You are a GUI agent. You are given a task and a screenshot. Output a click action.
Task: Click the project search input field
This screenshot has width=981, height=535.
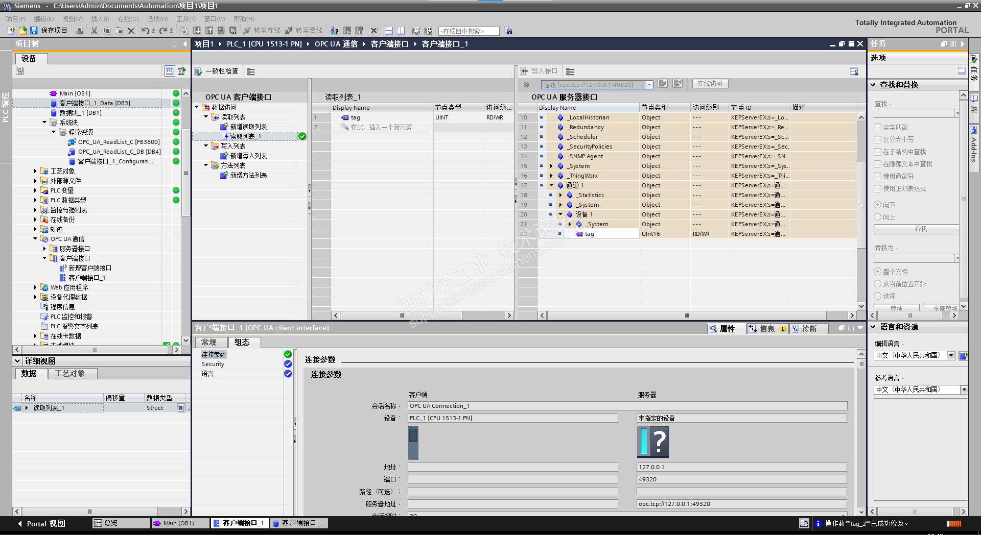coord(469,31)
